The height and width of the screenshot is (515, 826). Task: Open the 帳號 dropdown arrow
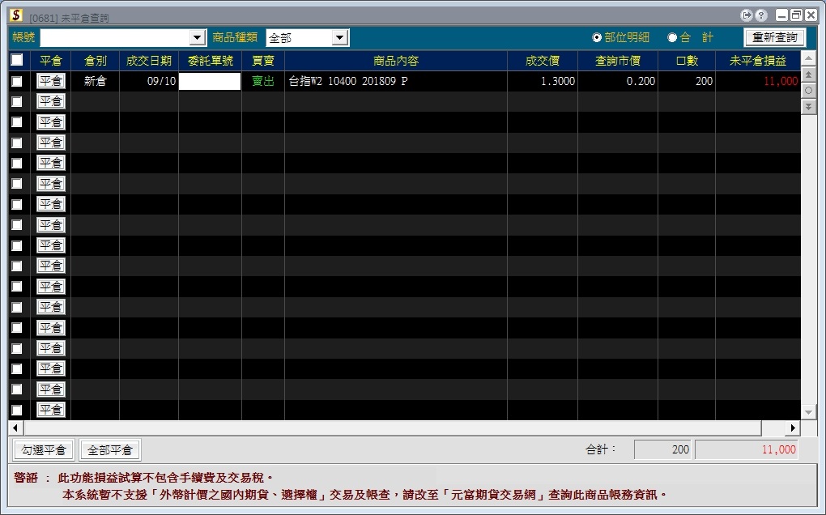[197, 37]
